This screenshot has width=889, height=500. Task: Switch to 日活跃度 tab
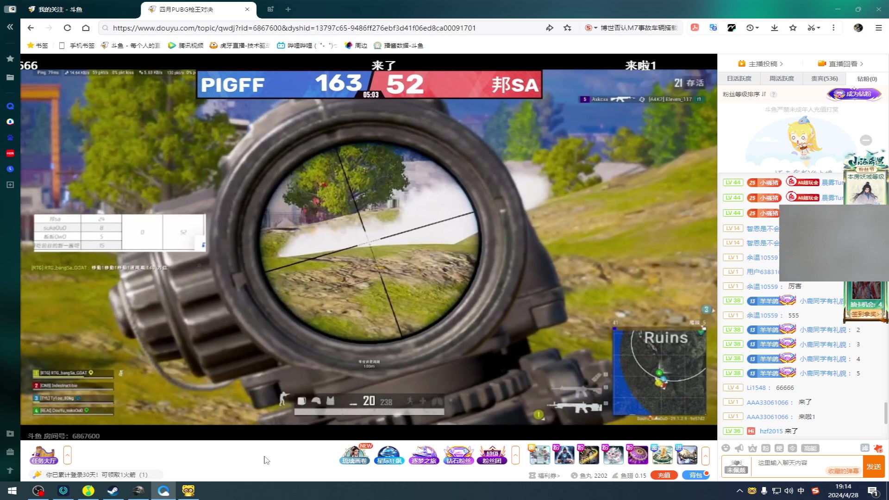click(x=739, y=79)
